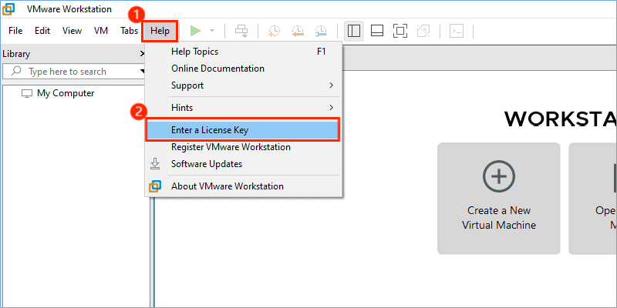Click the console view icon
Screen dimensions: 617x308
click(x=457, y=31)
